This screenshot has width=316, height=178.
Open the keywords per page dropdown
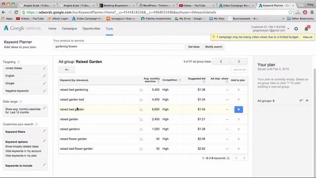[228, 158]
